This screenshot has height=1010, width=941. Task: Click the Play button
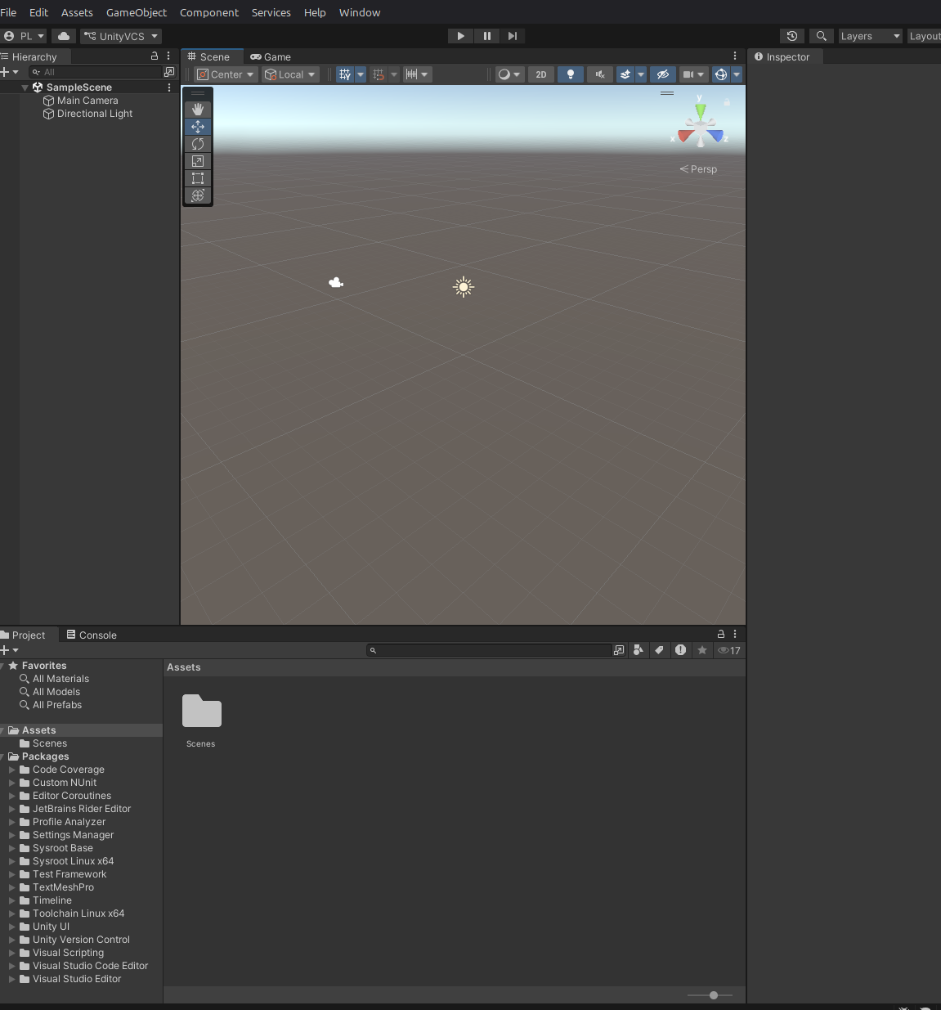coord(460,36)
